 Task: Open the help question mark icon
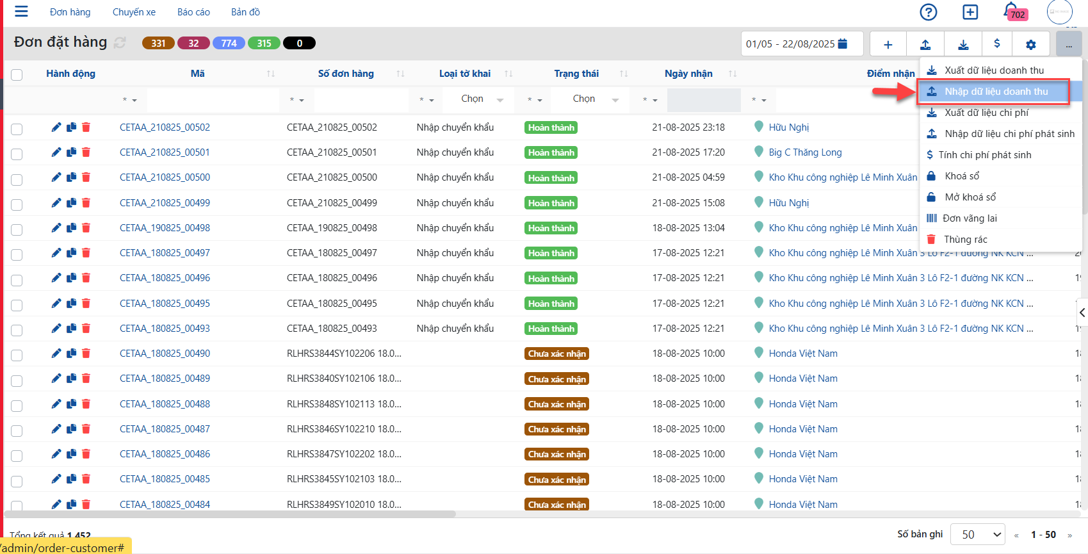point(928,12)
